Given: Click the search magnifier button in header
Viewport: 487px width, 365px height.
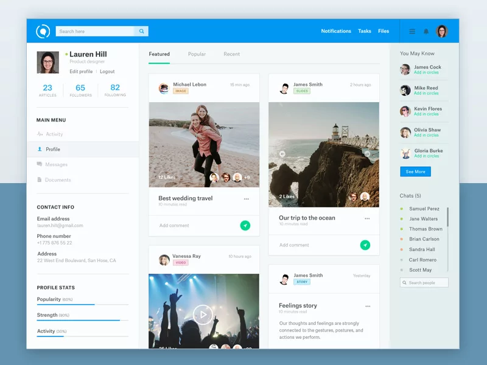Looking at the screenshot, I should [141, 31].
